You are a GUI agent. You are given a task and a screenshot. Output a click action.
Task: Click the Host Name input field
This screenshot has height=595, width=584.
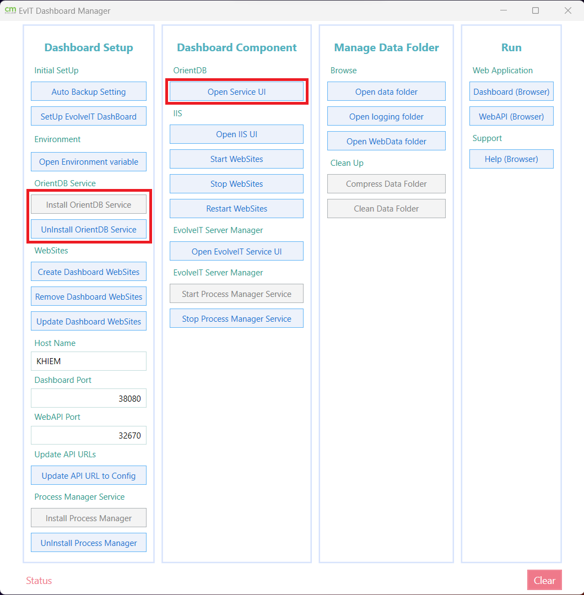coord(88,361)
